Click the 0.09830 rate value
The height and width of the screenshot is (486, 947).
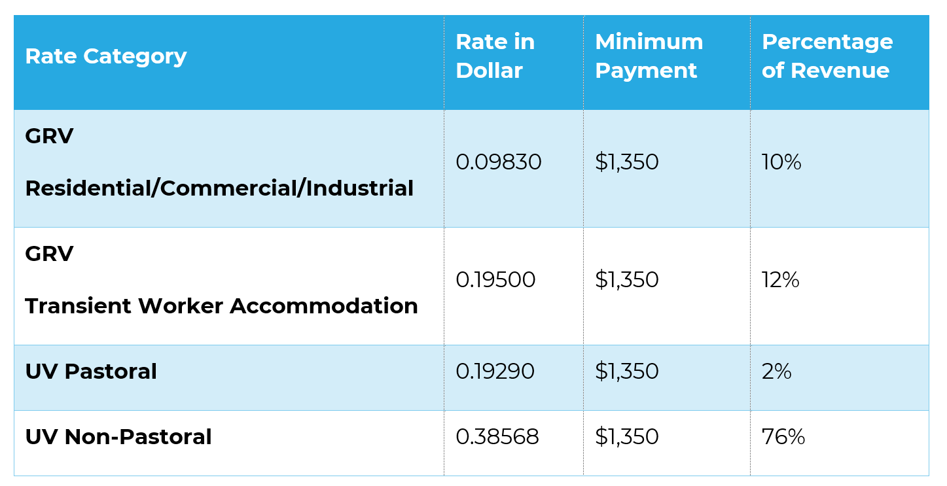pos(499,162)
